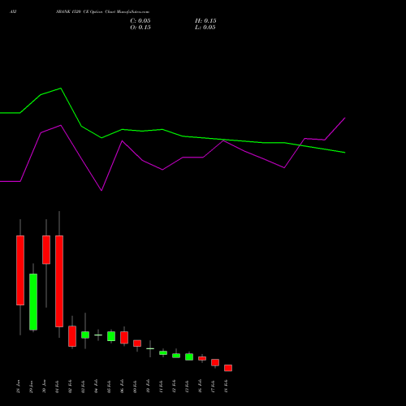
Task: Click the "09 Feb" date label
Action: point(135,387)
